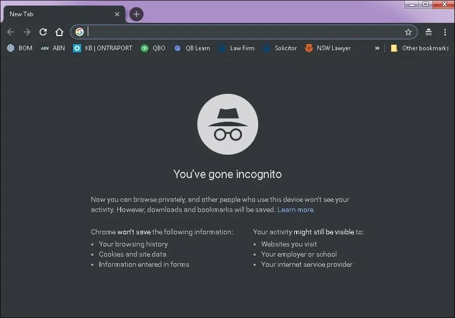Click "Cookies and site data" list item
455x318 pixels.
pos(132,254)
